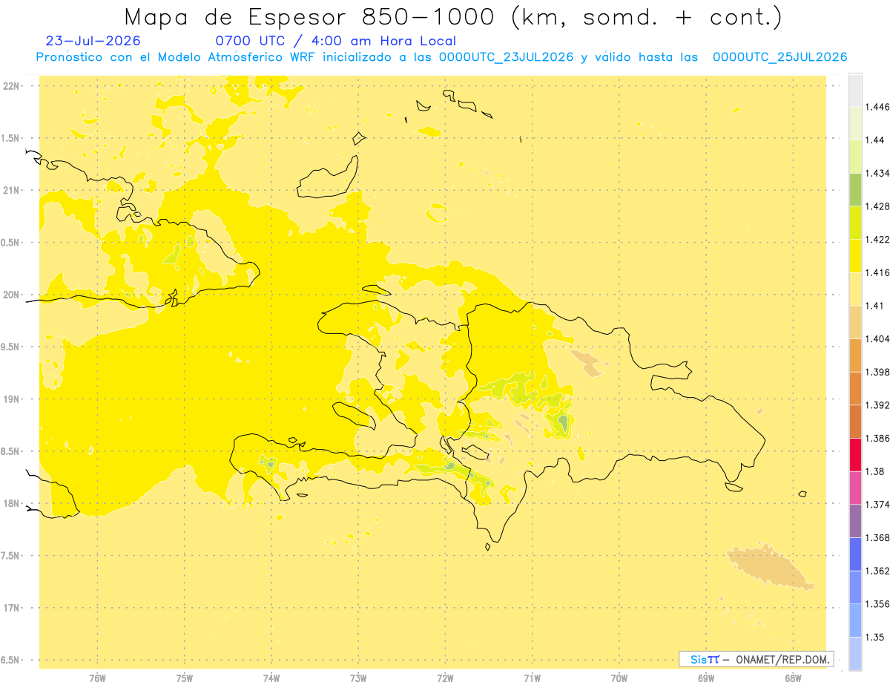Click the legend value '1.446'
This screenshot has width=890, height=688.
pyautogui.click(x=877, y=107)
